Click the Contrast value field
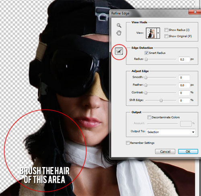The height and width of the screenshot is (196, 201). (x=184, y=93)
